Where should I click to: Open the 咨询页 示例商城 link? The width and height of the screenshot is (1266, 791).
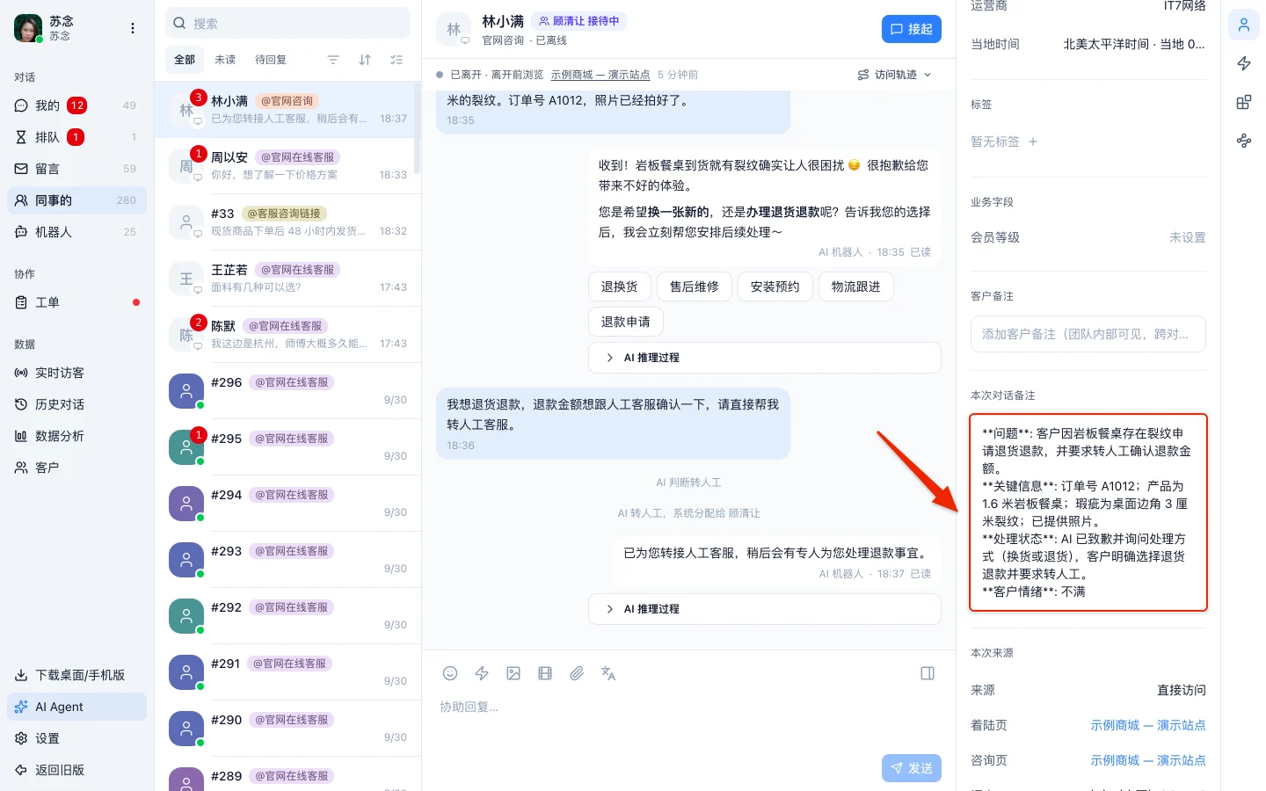[x=1148, y=760]
